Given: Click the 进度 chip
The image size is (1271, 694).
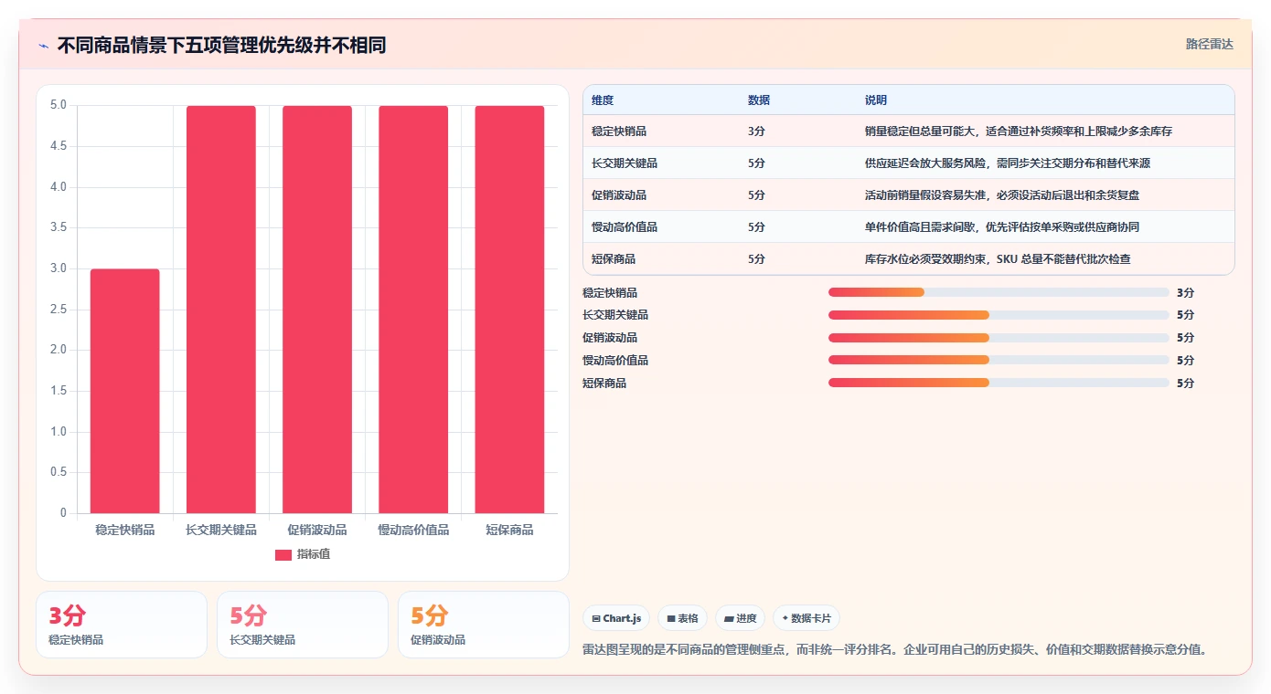Looking at the screenshot, I should [x=740, y=618].
